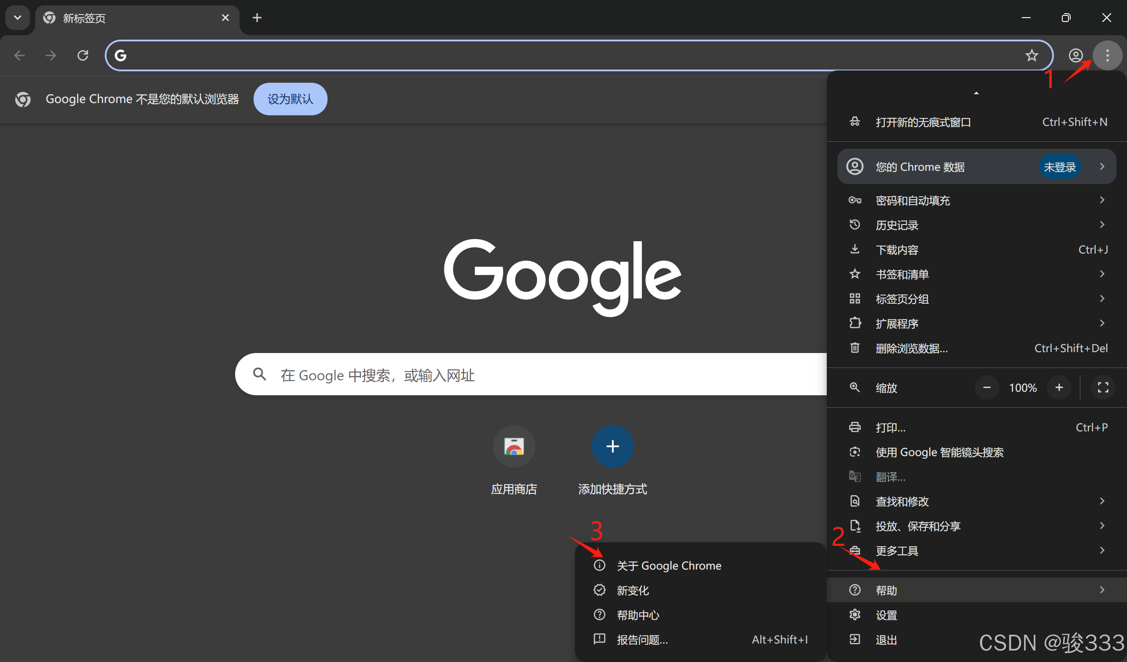The width and height of the screenshot is (1127, 662).
Task: Click the bookmark star in address bar
Action: click(x=1031, y=55)
